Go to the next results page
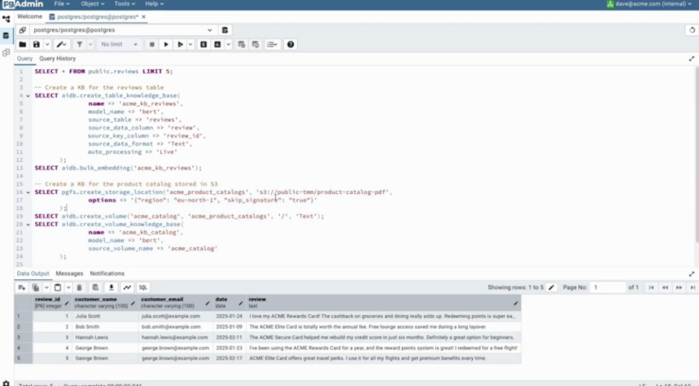The height and width of the screenshot is (386, 699). [679, 288]
